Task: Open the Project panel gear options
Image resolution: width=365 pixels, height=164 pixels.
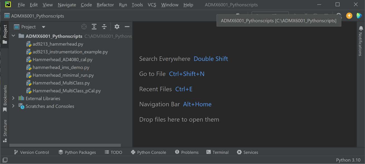Action: tap(117, 27)
